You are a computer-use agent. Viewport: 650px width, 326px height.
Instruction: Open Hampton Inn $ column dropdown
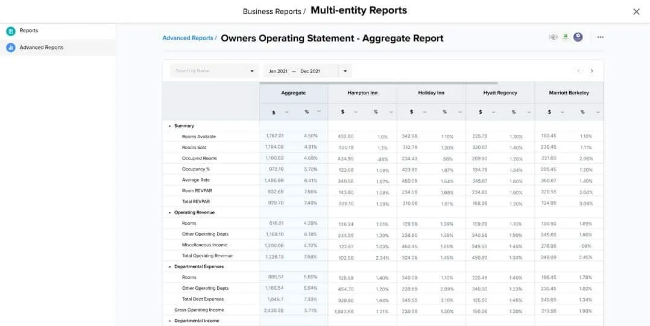355,112
